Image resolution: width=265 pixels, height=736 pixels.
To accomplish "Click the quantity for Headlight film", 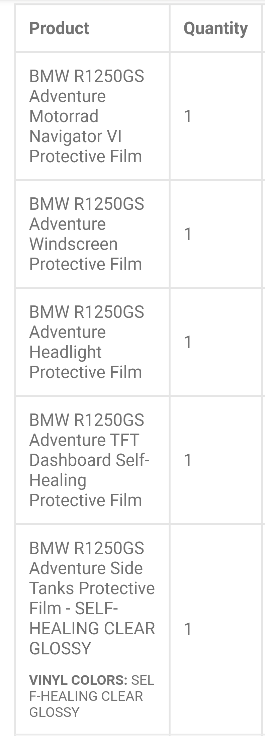I will point(188,342).
